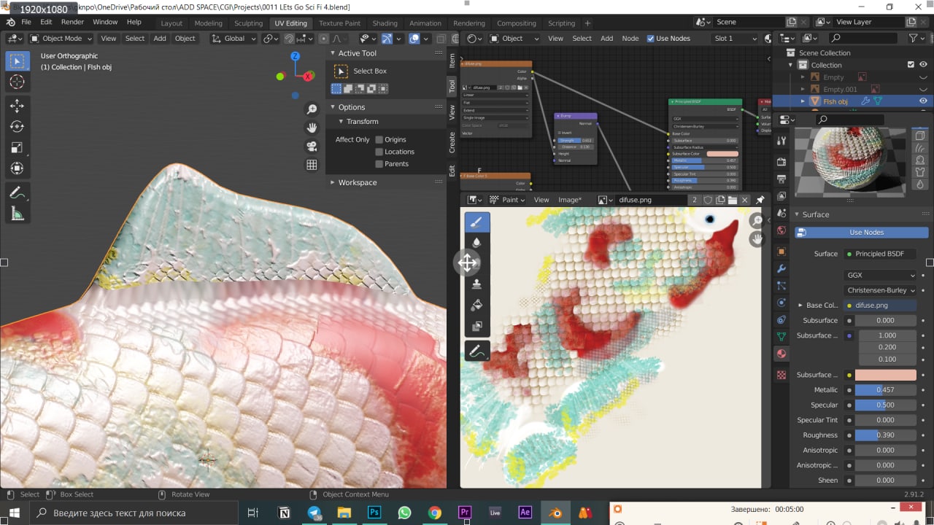The image size is (934, 525).
Task: Open the GGX distribution dropdown in properties
Action: pos(880,276)
